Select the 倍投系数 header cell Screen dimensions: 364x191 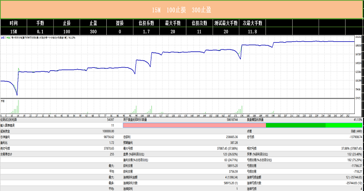[x=146, y=23]
